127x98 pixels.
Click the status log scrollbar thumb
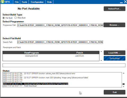tap(124, 84)
